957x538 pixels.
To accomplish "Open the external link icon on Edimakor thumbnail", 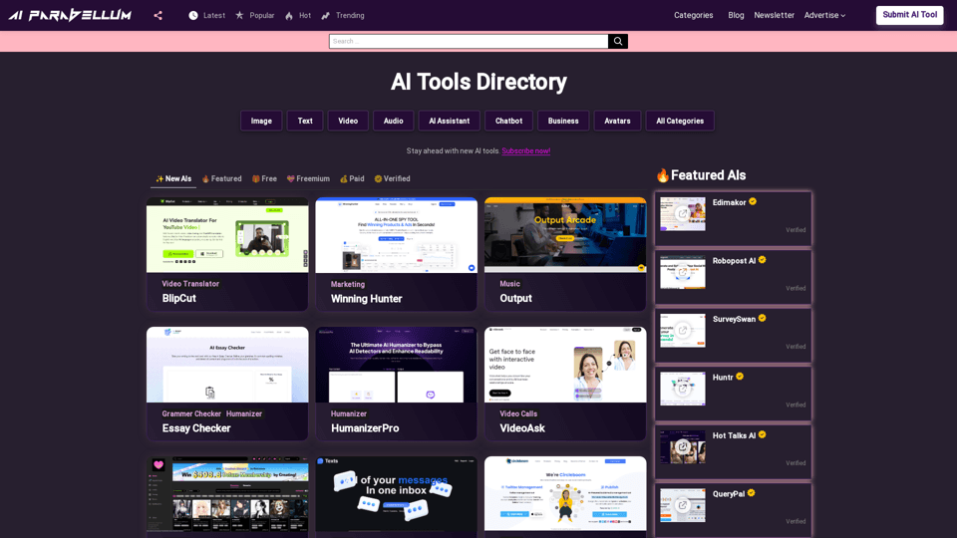I will [682, 213].
